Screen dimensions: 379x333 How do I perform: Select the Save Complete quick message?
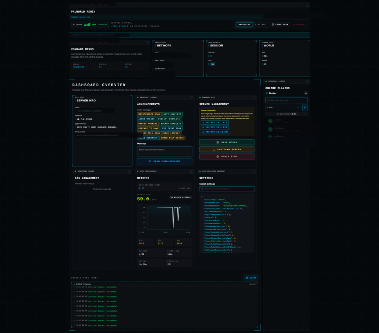172,114
